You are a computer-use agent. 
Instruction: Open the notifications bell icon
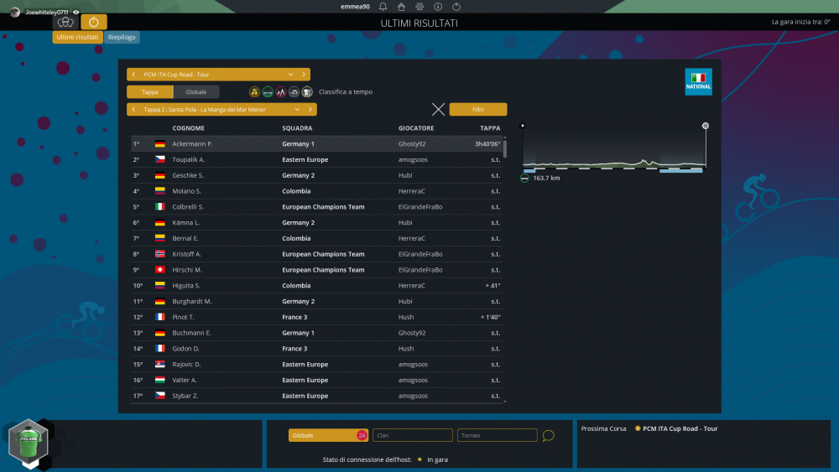coord(383,7)
